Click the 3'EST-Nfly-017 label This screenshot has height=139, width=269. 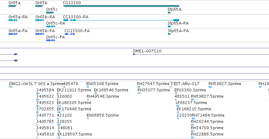(x=185, y=84)
